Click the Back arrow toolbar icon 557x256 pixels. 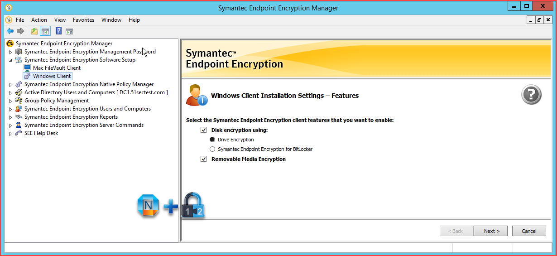pyautogui.click(x=10, y=31)
